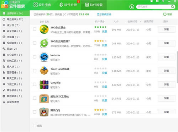Tick checkbox for 360安全浏览器7
This screenshot has width=178, height=132.
click(x=35, y=43)
